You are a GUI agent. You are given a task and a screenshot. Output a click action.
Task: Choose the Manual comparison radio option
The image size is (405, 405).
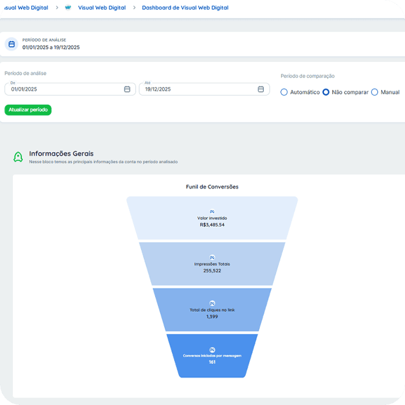tap(374, 92)
